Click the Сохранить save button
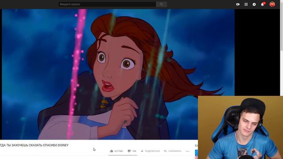This screenshot has width=283, height=159. [x=172, y=151]
